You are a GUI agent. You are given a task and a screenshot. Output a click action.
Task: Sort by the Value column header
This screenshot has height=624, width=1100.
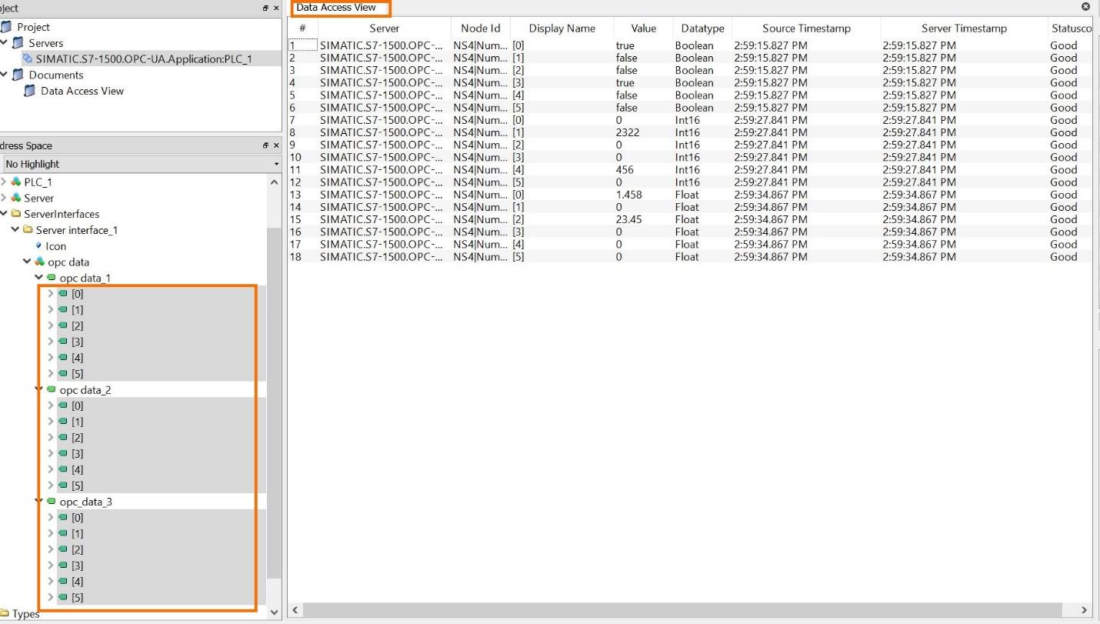643,28
